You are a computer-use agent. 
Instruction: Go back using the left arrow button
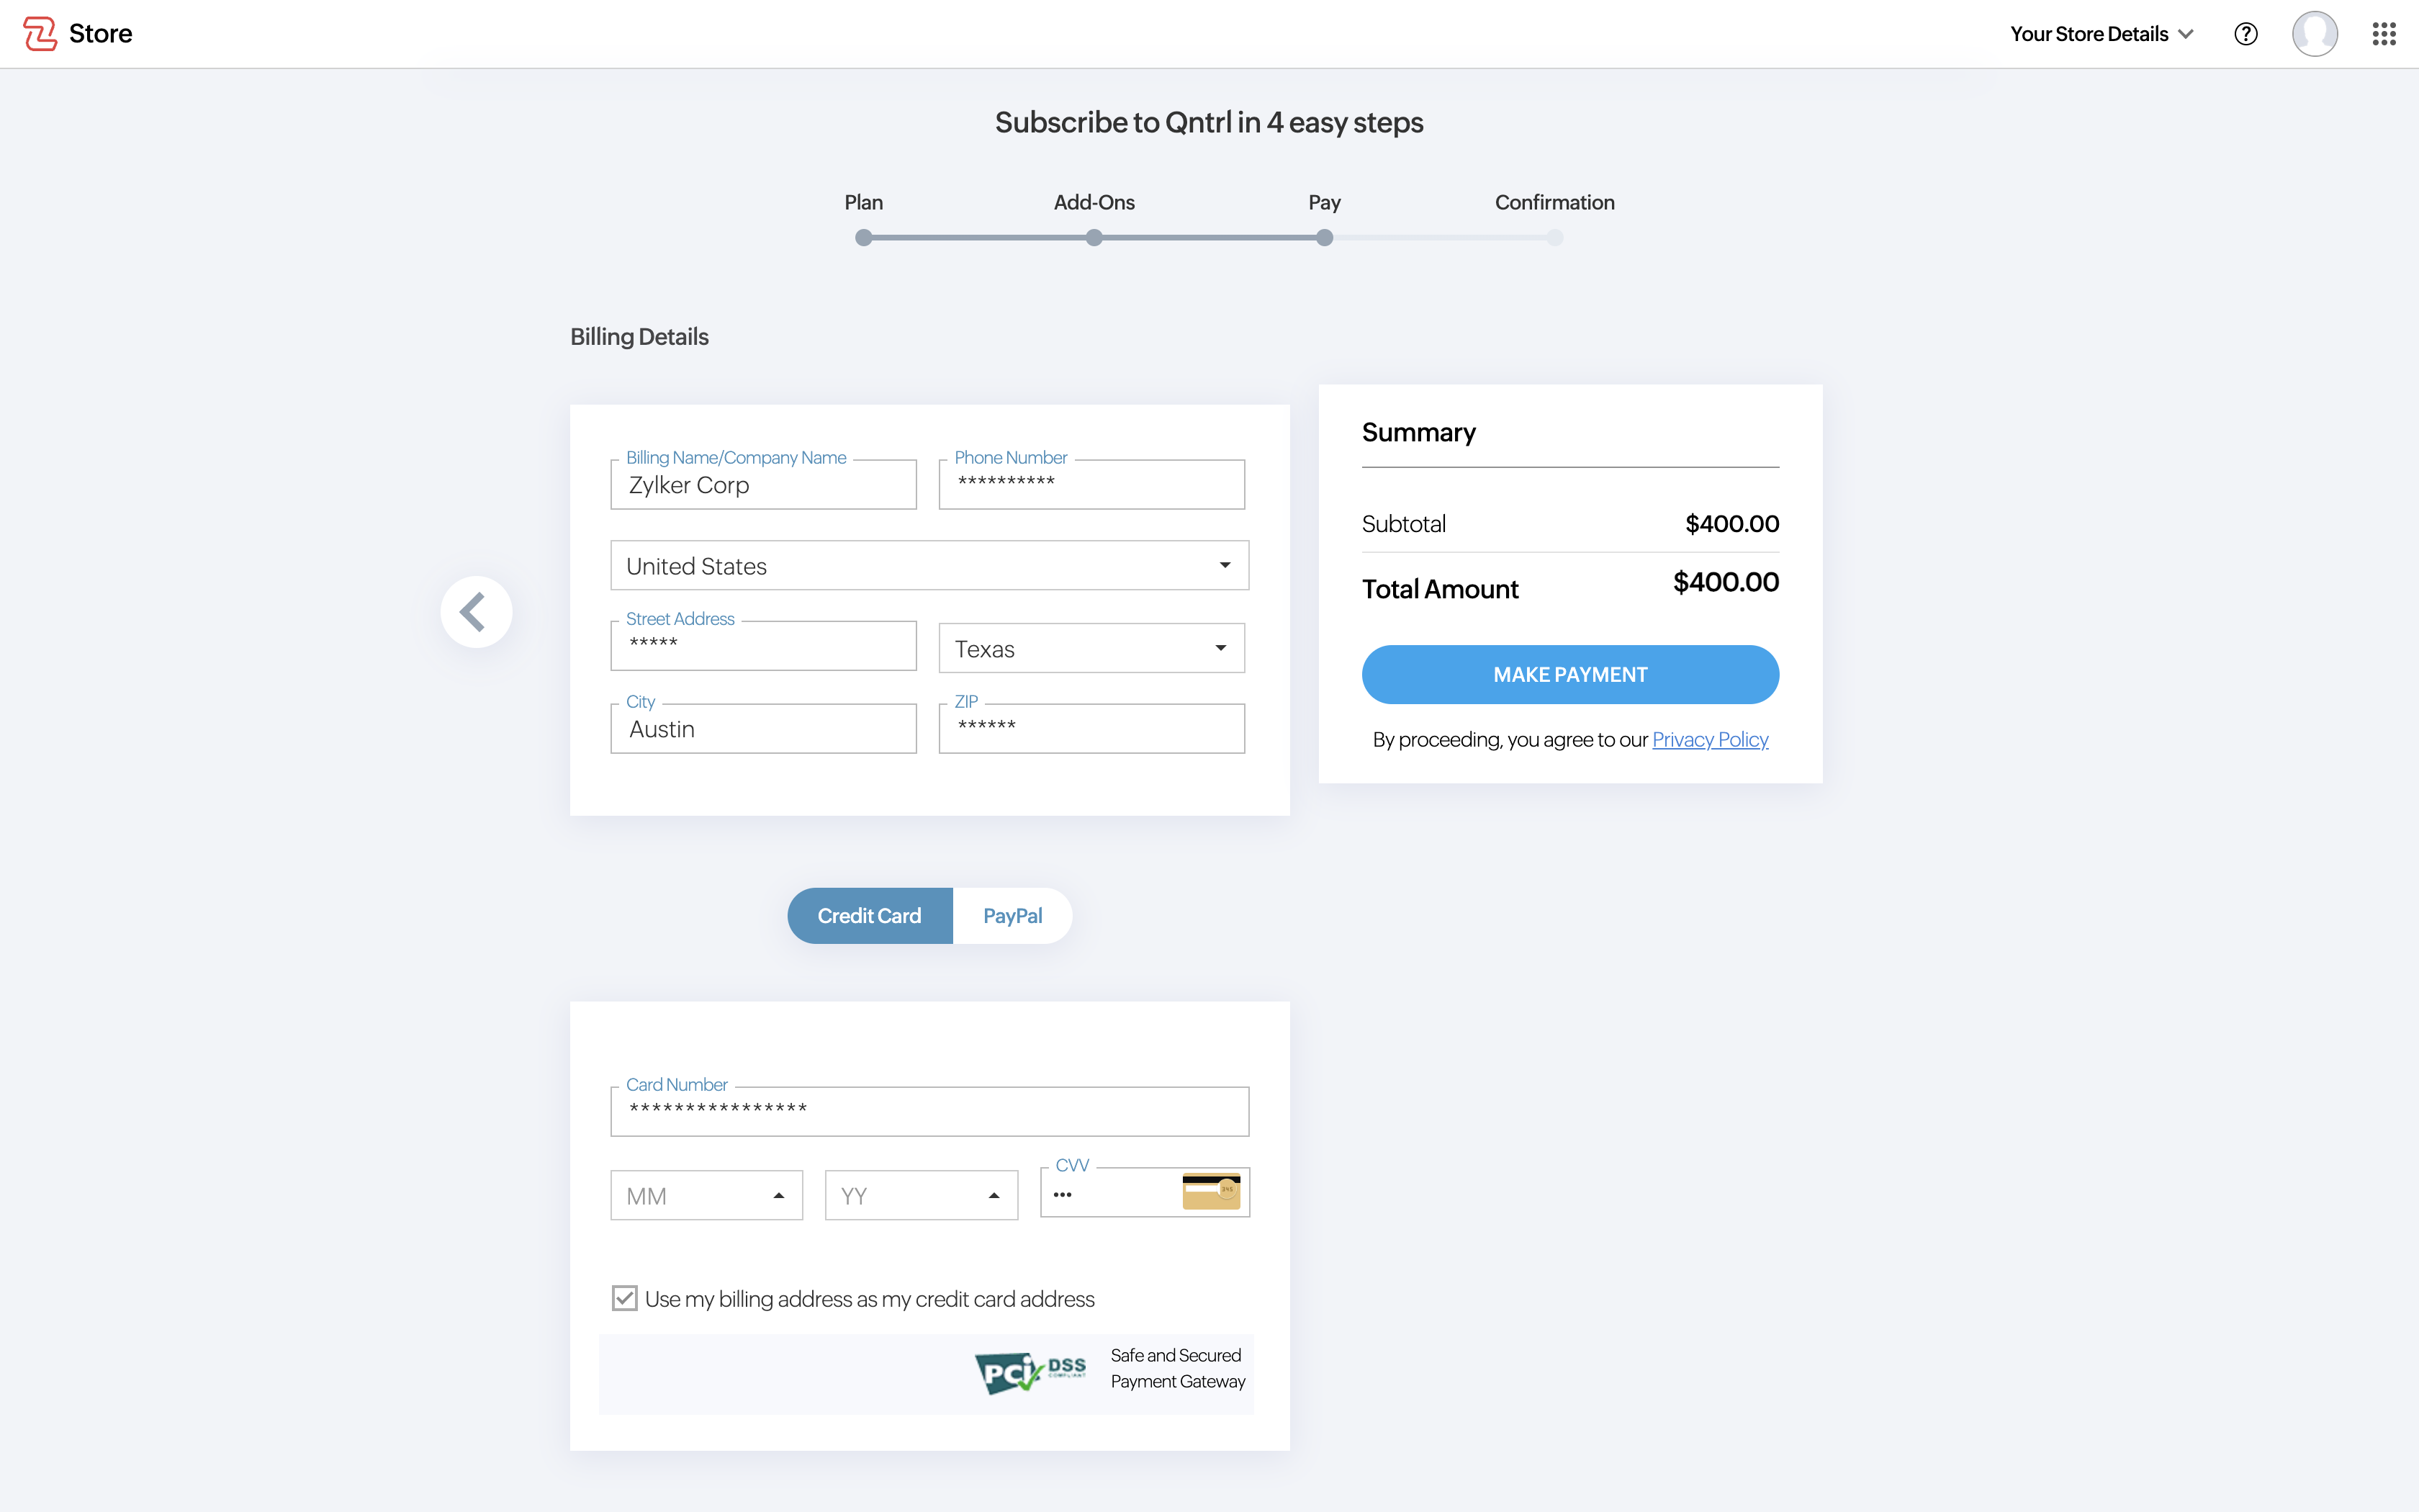pos(476,612)
